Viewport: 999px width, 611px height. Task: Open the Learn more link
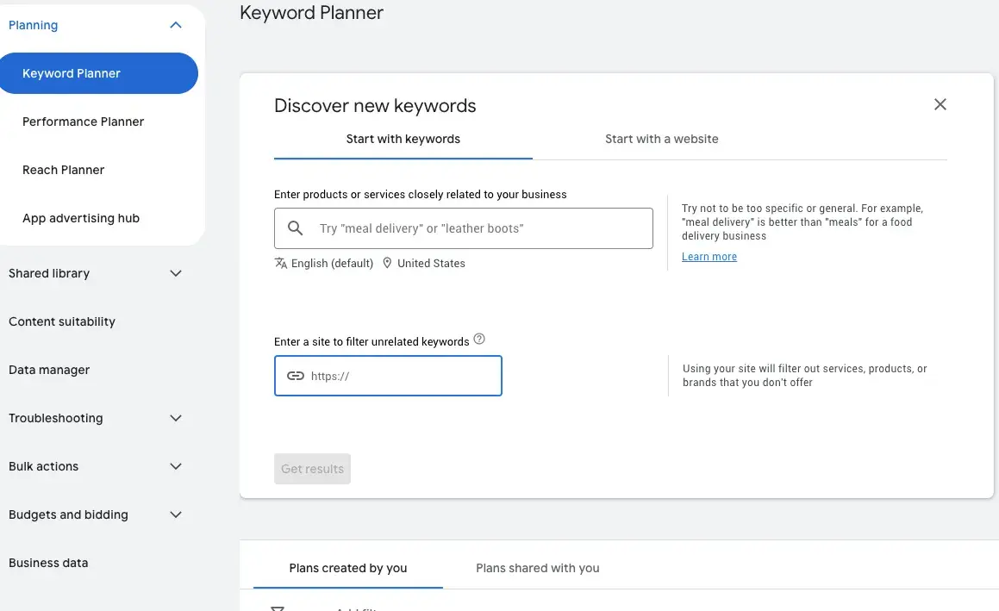coord(709,256)
